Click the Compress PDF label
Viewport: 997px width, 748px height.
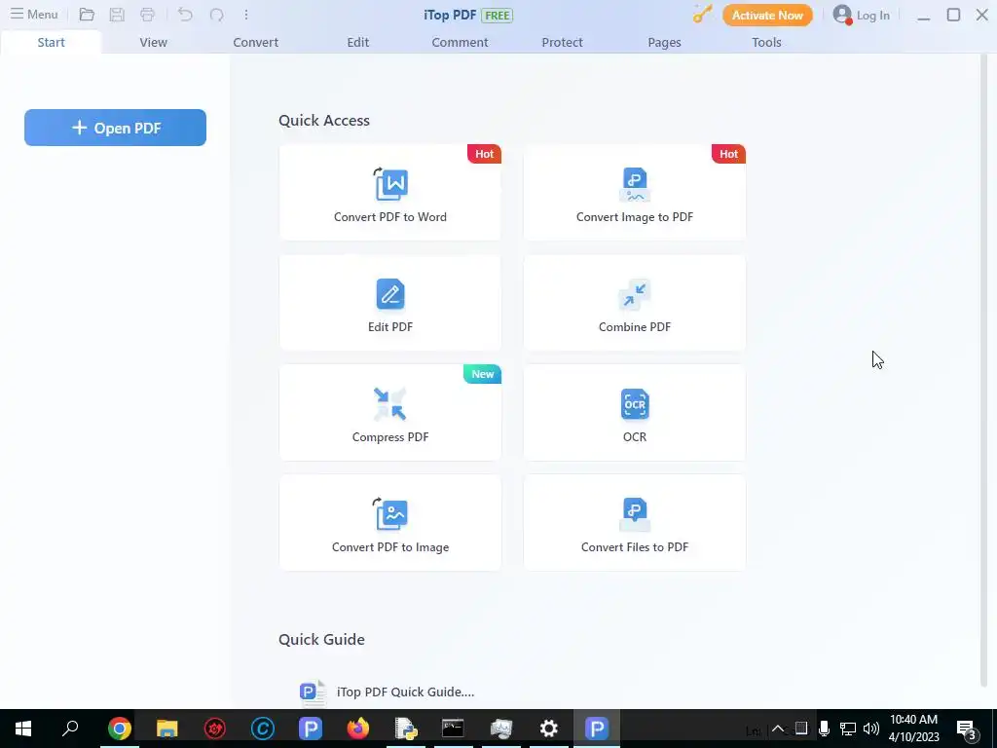[x=390, y=437]
